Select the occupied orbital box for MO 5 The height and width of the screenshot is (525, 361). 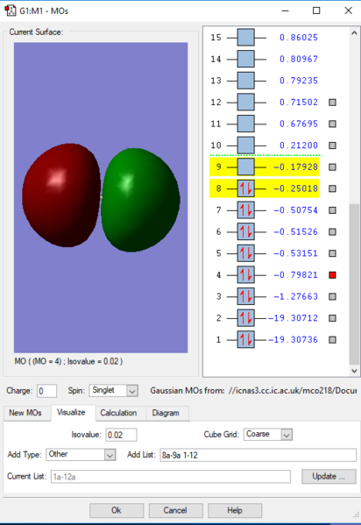[x=246, y=253]
